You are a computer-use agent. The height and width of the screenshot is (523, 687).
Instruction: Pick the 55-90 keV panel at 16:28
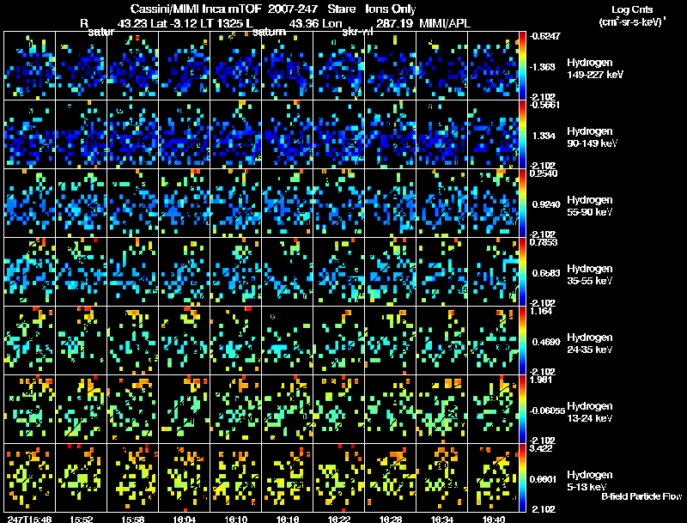point(391,204)
